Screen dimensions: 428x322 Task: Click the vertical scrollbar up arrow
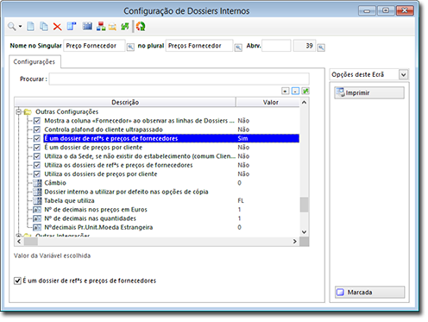click(304, 102)
